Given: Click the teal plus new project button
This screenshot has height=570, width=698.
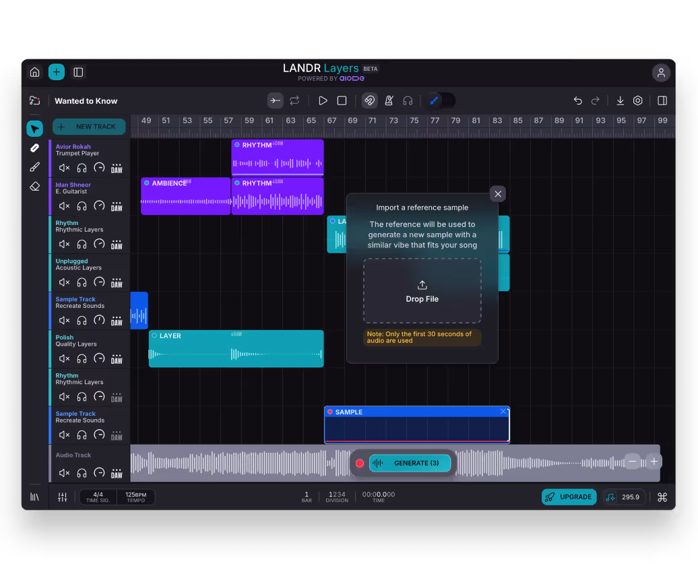Looking at the screenshot, I should coord(57,72).
